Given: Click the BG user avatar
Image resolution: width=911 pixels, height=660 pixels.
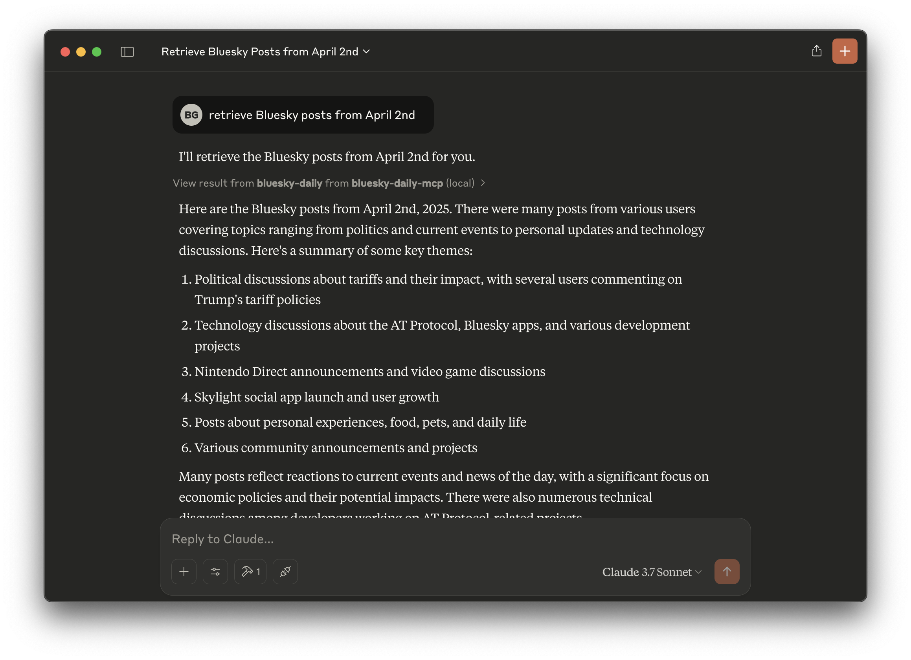Looking at the screenshot, I should tap(191, 115).
